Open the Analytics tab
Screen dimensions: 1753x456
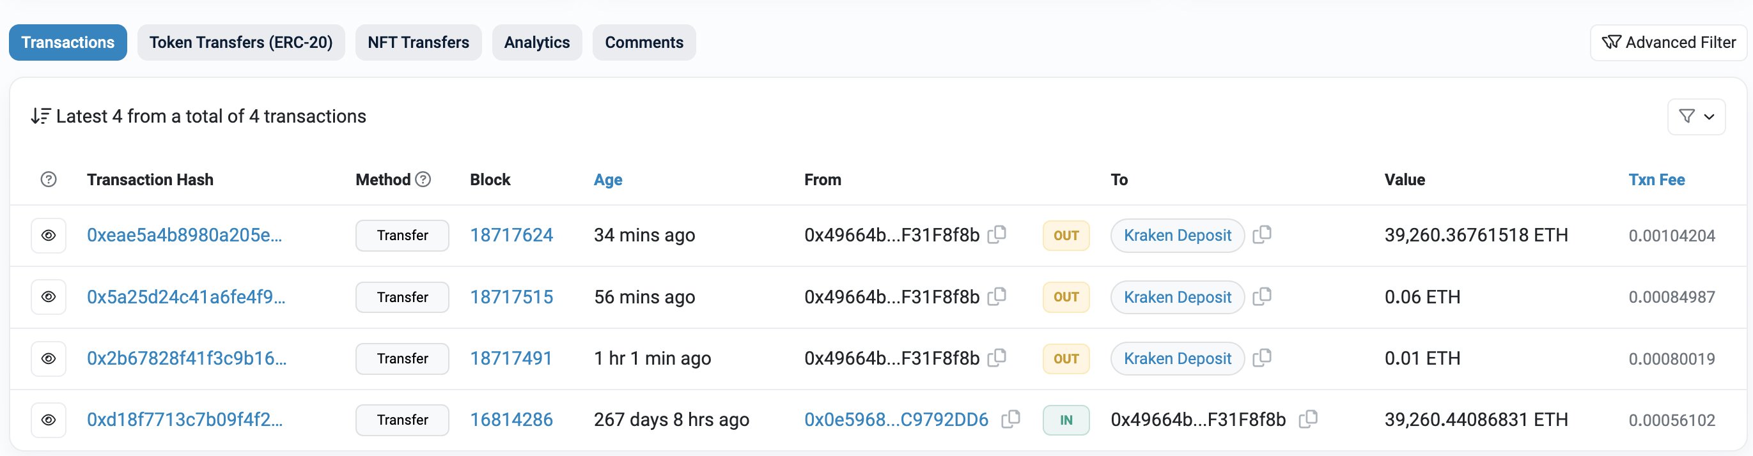537,42
